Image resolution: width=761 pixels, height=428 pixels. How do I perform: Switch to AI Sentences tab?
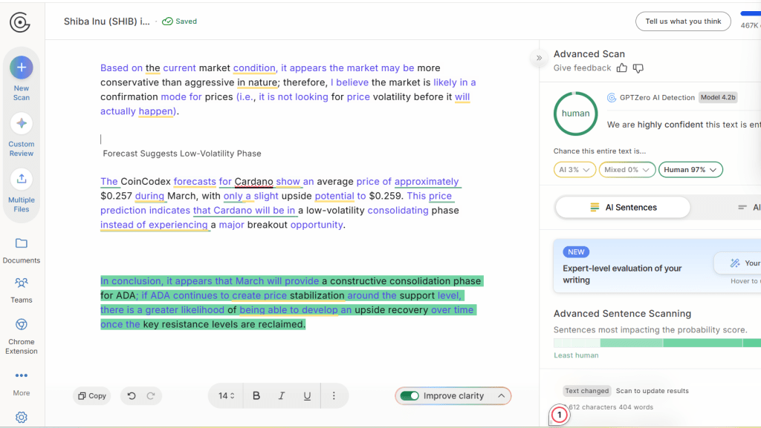(624, 207)
